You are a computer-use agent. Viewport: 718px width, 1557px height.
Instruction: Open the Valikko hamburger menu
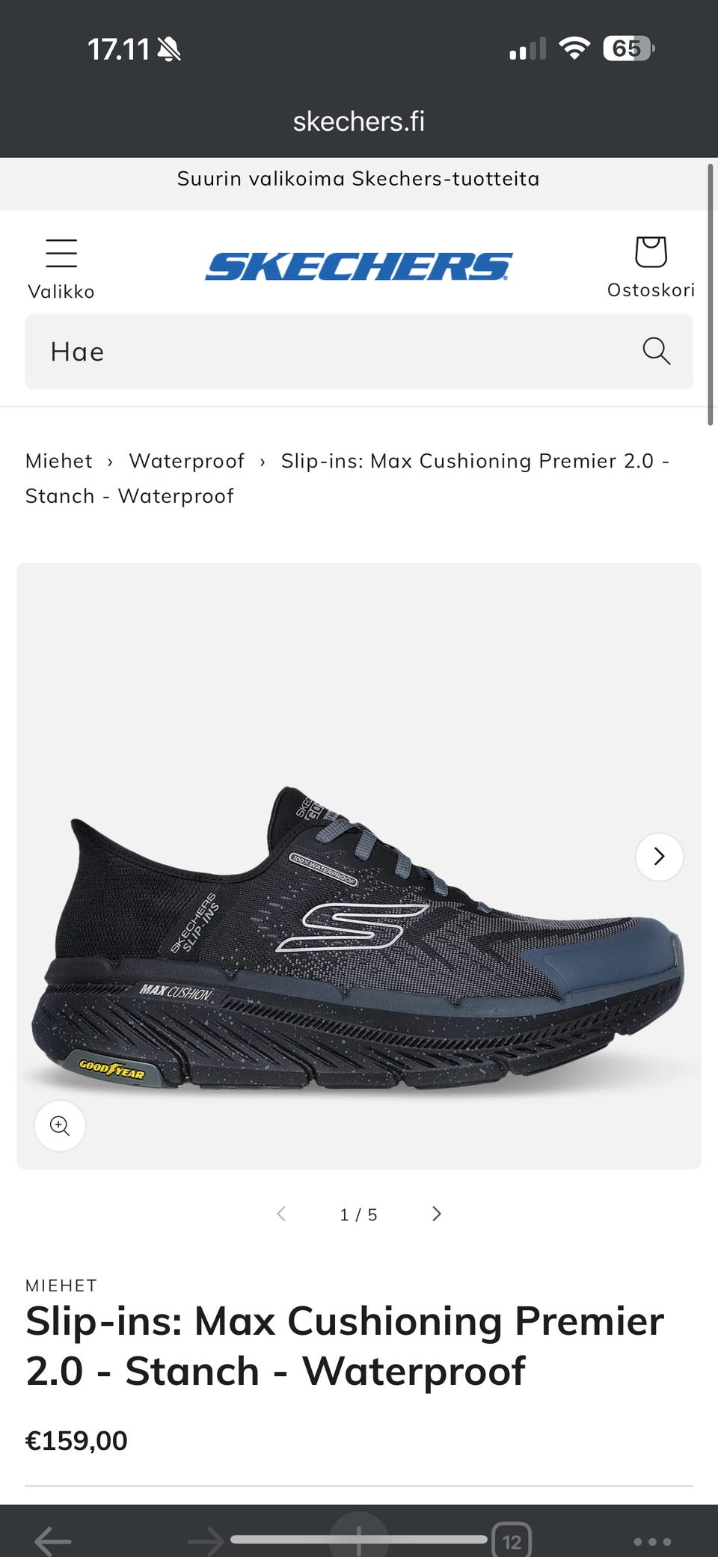click(x=61, y=268)
